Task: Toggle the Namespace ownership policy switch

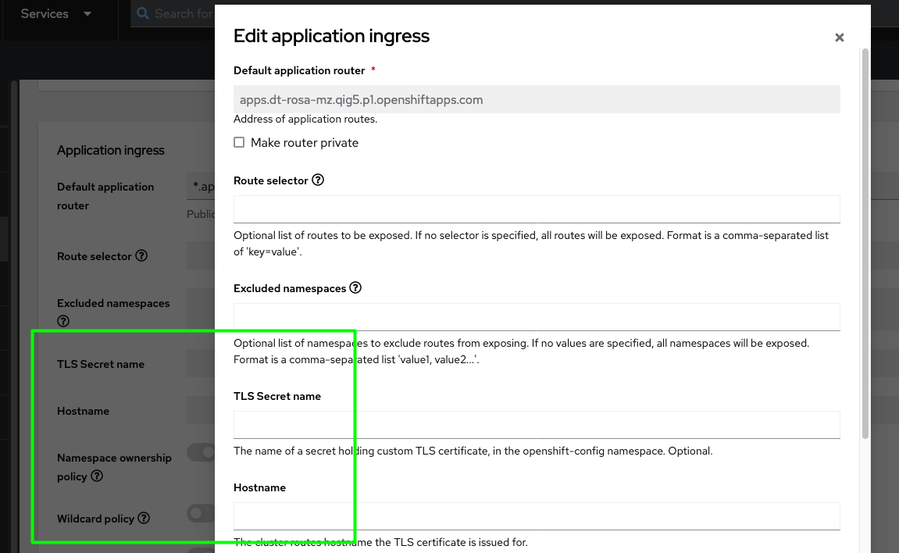Action: [x=202, y=451]
